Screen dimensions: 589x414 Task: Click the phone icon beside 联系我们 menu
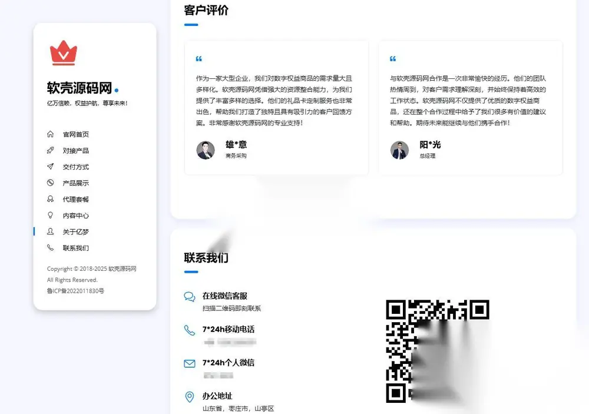(50, 247)
